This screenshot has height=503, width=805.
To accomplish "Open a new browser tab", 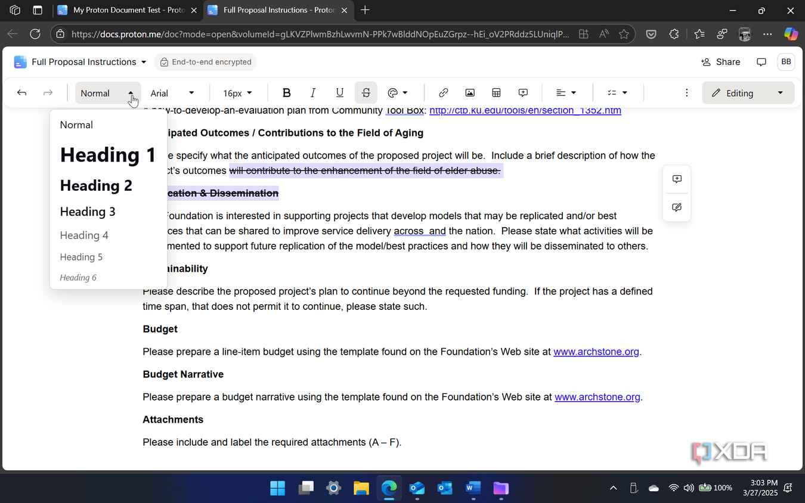I will 365,10.
